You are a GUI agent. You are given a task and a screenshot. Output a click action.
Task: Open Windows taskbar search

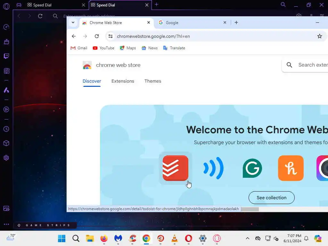click(x=76, y=238)
